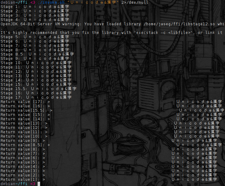Image resolution: width=225 pixels, height=186 pixels.
Task: Click the "Return value[1]:" label
Action: [x=20, y=180]
